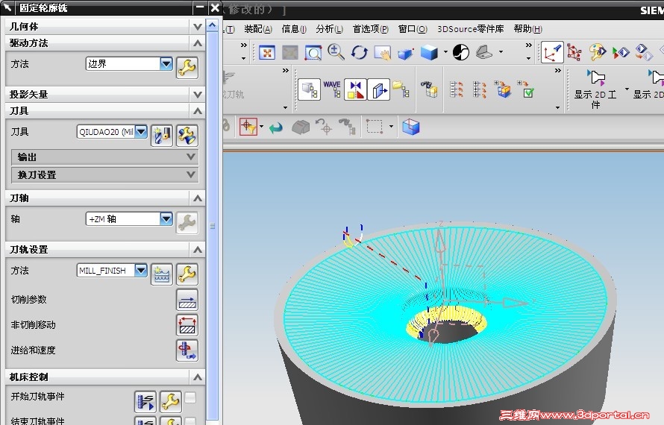Click the blue wireframe cube view icon
Image resolution: width=664 pixels, height=425 pixels.
410,127
